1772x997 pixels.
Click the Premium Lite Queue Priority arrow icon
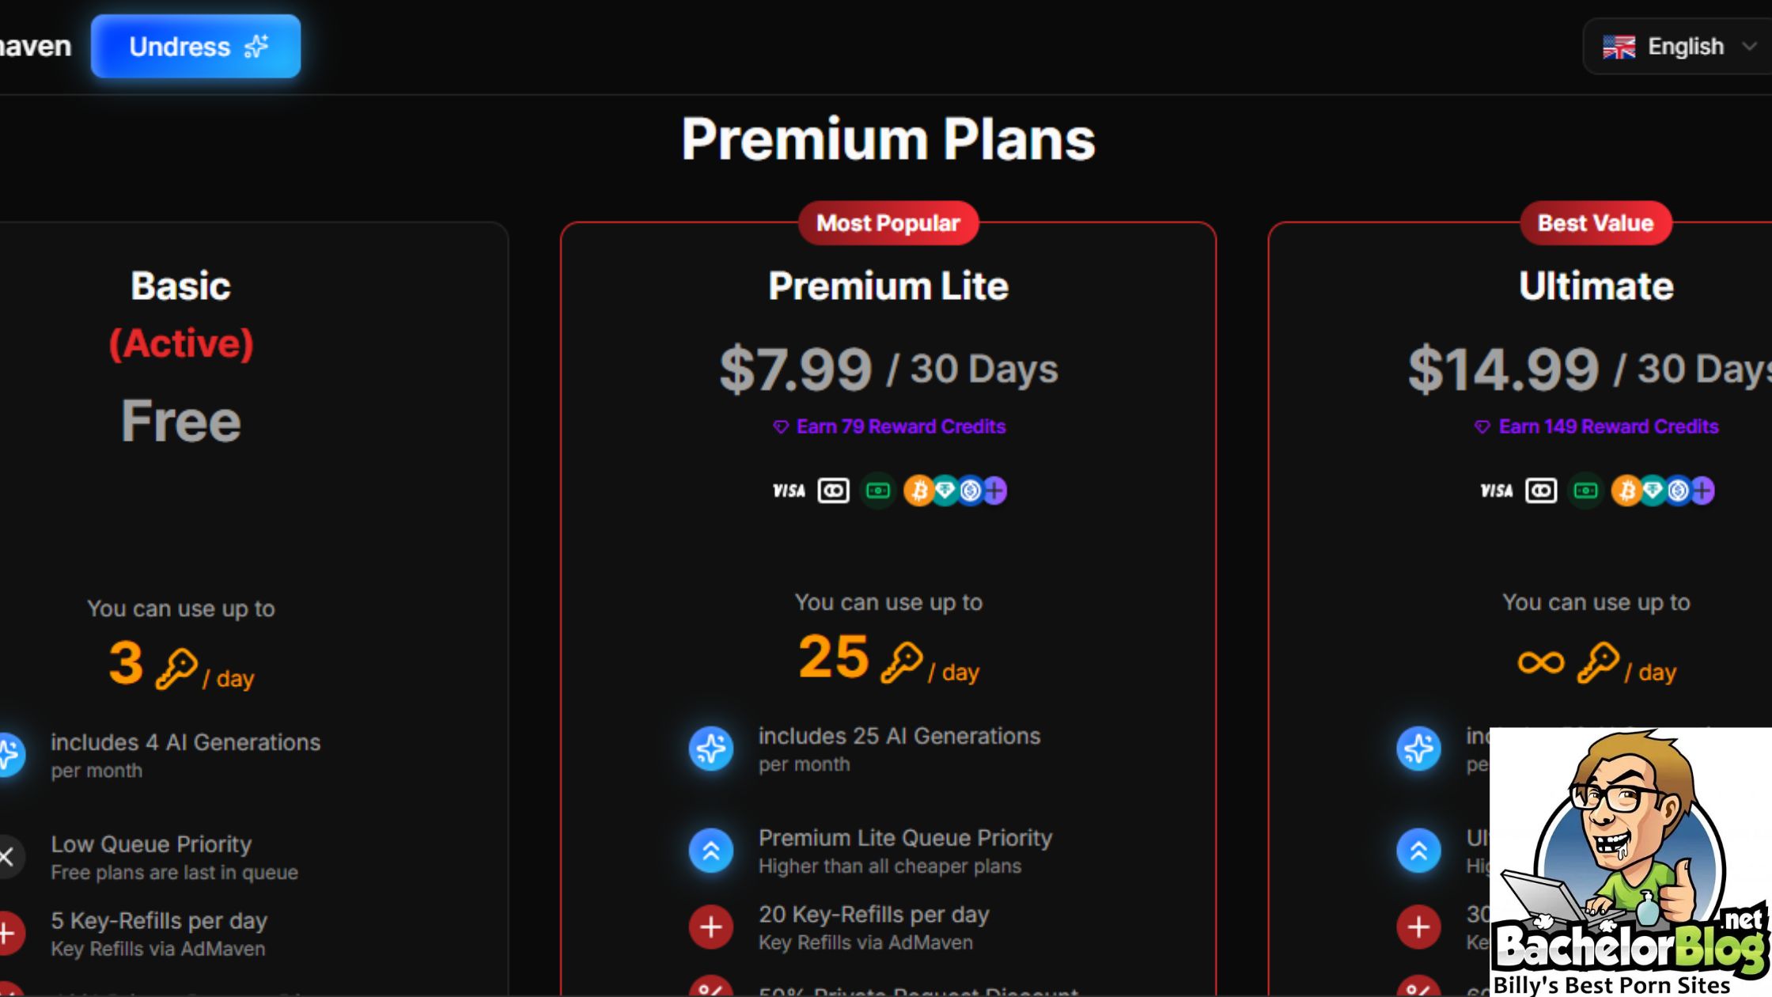tap(711, 851)
